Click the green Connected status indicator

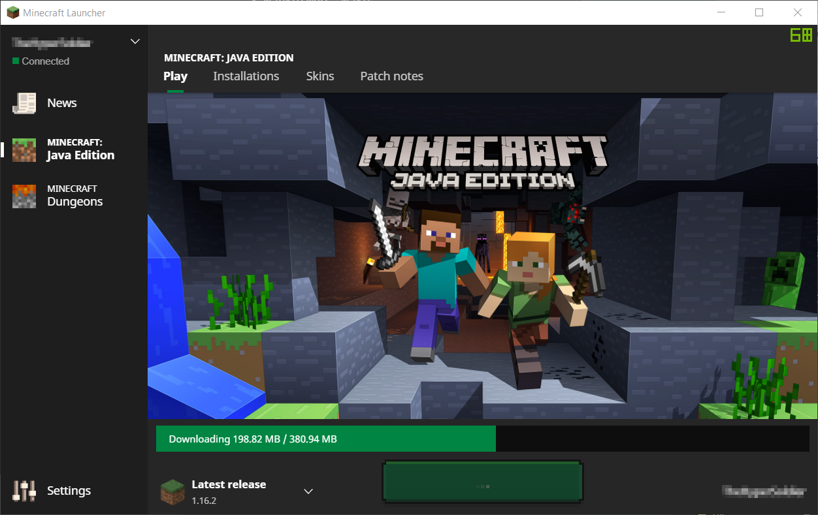16,61
